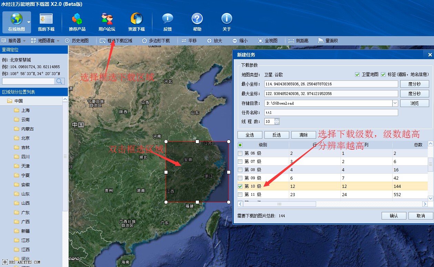The width and height of the screenshot is (434, 267).
Task: Activate the 放大 zoom in tool
Action: pos(214,41)
